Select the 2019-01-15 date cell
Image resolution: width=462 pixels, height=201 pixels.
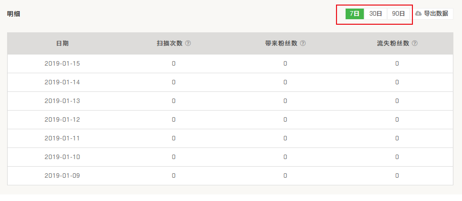[x=62, y=64]
